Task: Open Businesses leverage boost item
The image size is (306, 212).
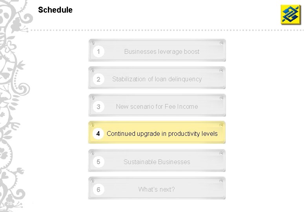Action: pos(162,51)
